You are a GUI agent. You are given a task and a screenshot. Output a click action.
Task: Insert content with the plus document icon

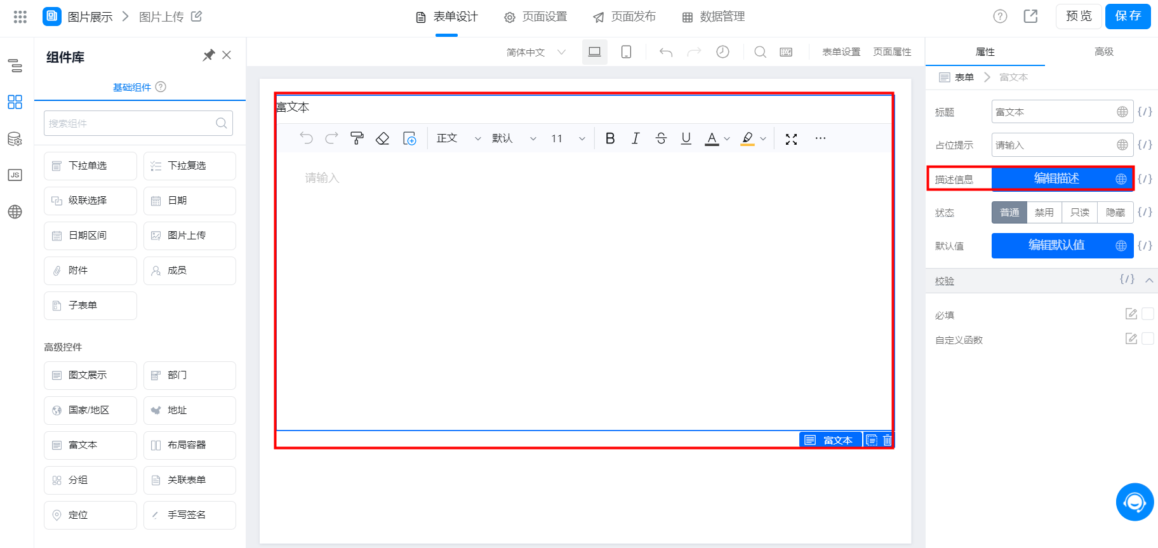tap(409, 138)
